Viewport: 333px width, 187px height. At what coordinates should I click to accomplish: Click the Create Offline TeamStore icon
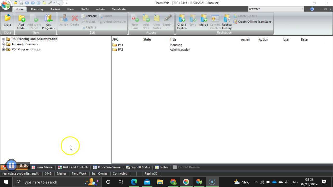(x=252, y=22)
